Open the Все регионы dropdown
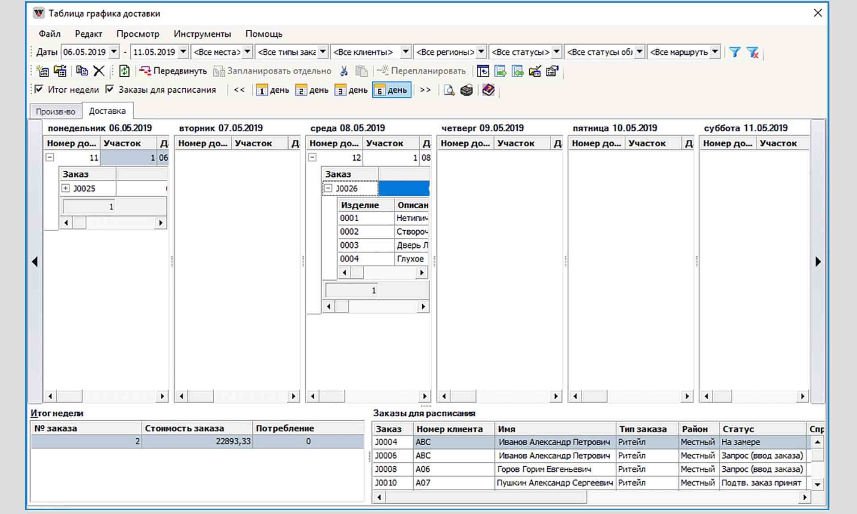The height and width of the screenshot is (514, 857). 481,52
